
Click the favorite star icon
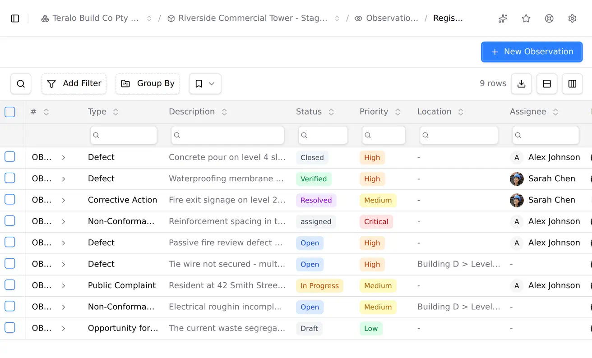click(x=526, y=18)
